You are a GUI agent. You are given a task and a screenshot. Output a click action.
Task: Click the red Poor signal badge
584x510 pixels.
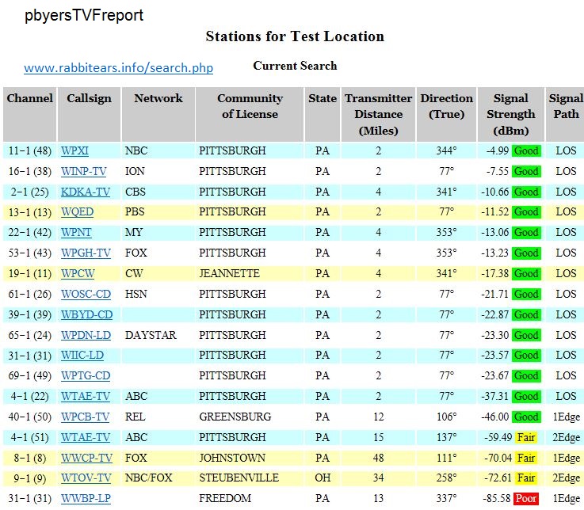[525, 499]
